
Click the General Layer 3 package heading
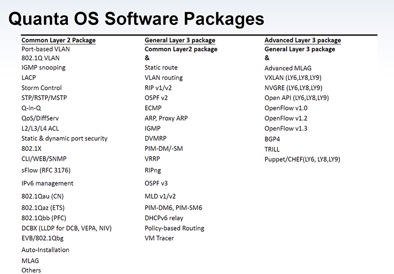pyautogui.click(x=180, y=40)
